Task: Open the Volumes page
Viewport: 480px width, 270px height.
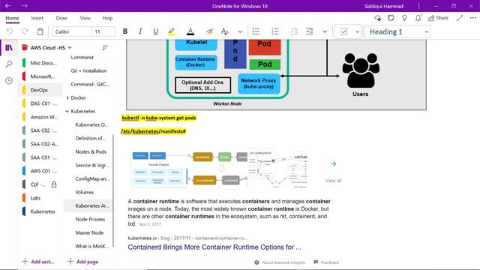Action: [x=85, y=192]
